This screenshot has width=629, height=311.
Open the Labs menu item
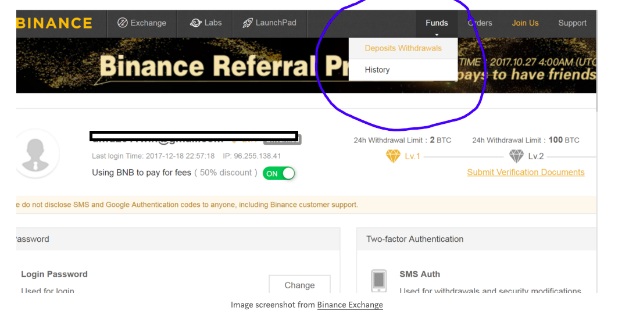coord(206,23)
